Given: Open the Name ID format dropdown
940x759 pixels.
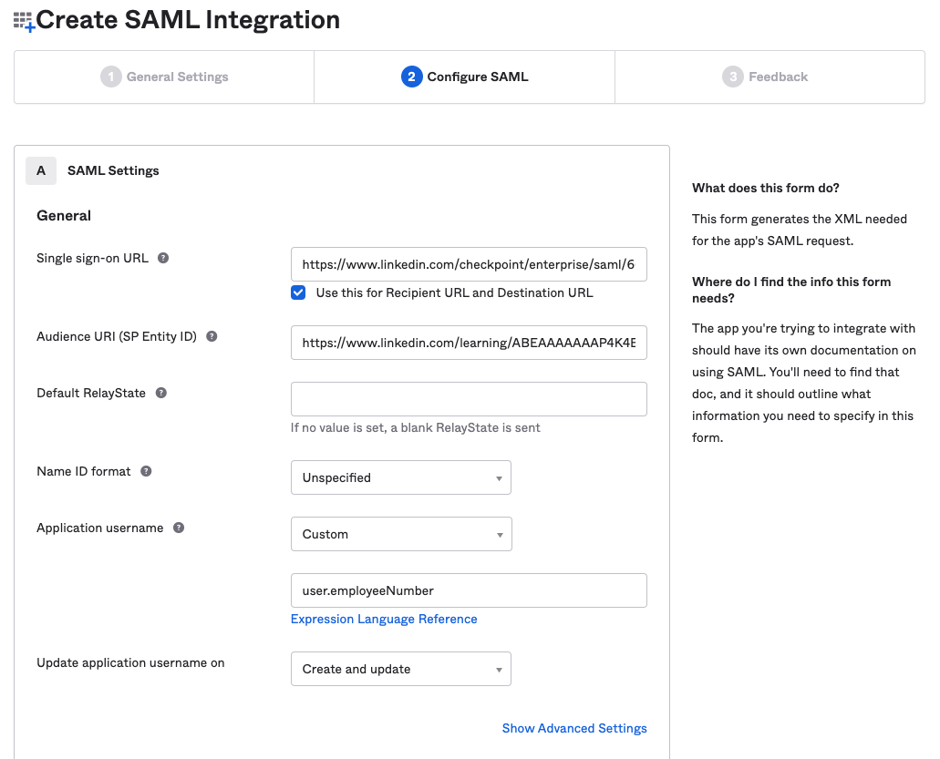Looking at the screenshot, I should coord(400,477).
